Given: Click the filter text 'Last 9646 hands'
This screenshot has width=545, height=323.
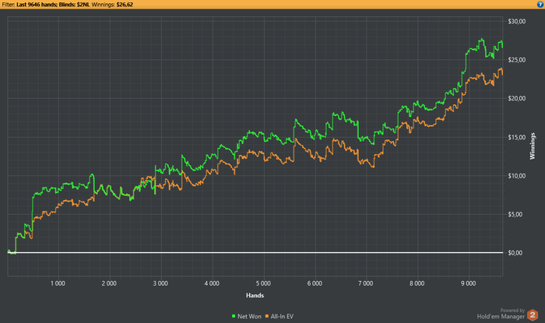Looking at the screenshot, I should tap(37, 5).
